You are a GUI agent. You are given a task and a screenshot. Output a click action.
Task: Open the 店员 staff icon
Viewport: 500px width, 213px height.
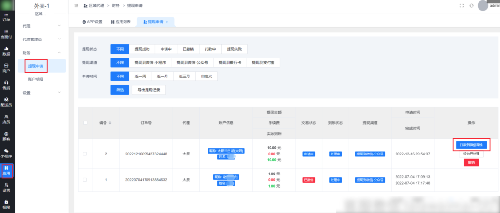pos(6,119)
